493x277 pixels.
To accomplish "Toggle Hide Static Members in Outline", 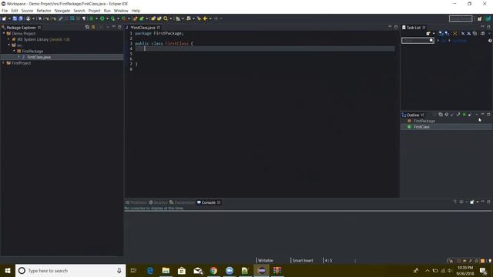I will (x=458, y=115).
